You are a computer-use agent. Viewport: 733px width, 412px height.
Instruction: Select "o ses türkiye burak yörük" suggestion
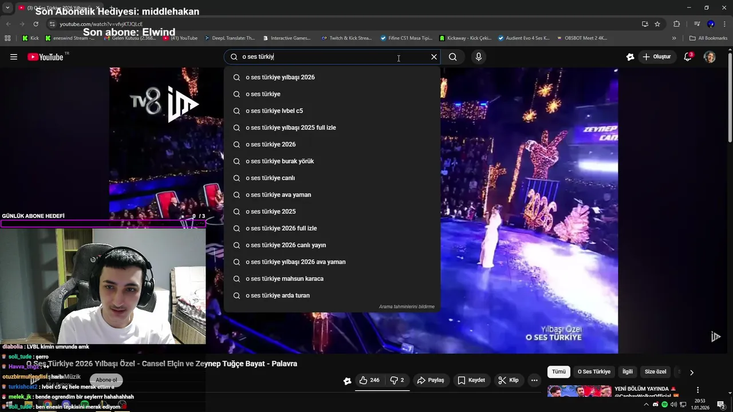click(332, 161)
